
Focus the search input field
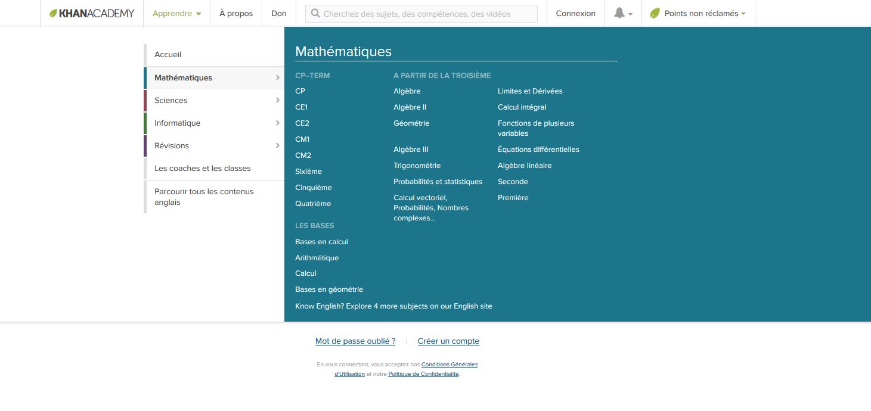coord(426,14)
